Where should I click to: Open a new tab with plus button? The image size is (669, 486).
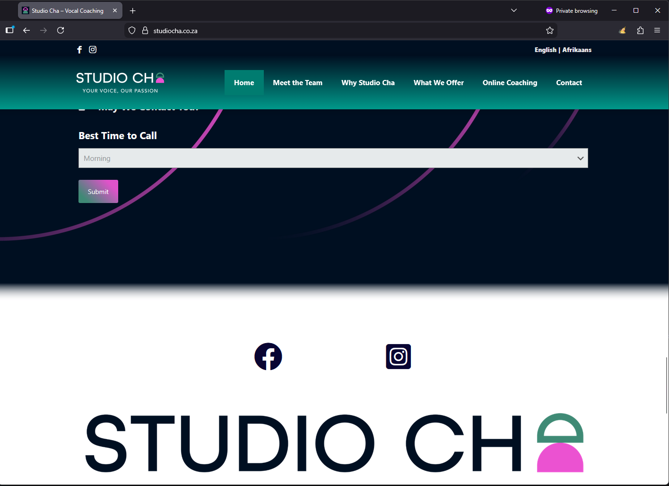(x=133, y=10)
